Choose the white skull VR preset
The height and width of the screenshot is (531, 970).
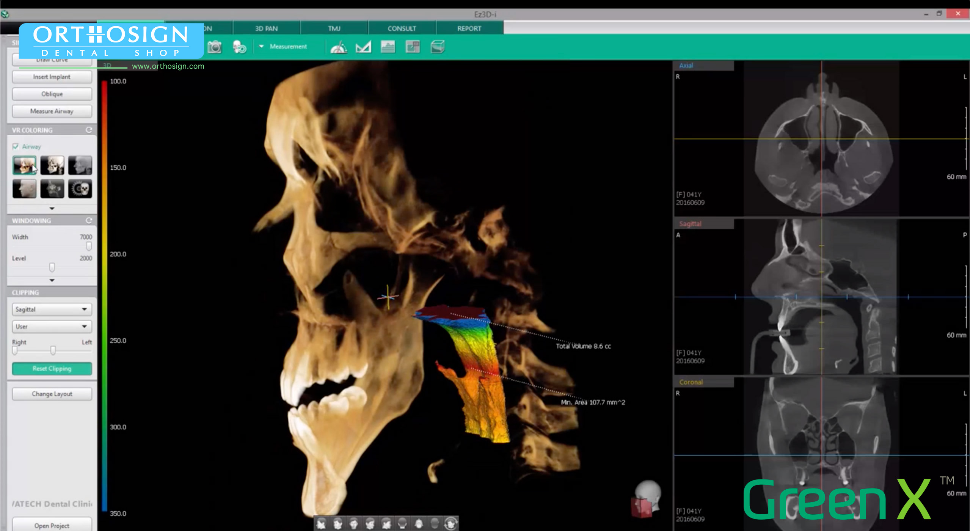(x=52, y=165)
